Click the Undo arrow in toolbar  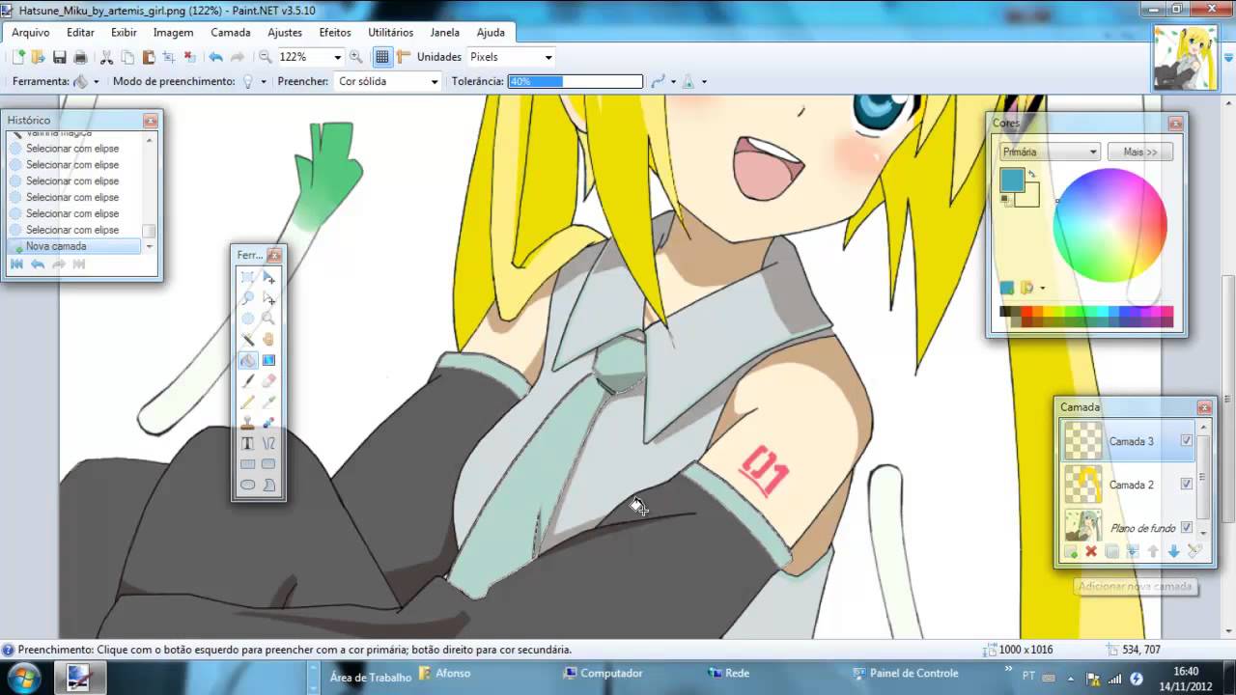215,57
